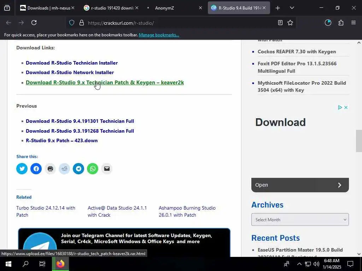Open R-Studio 9.x Patch 423.down link
This screenshot has width=362, height=271.
point(62,140)
